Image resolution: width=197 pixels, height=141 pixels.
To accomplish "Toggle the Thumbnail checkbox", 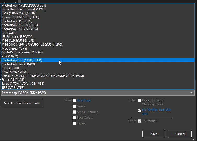I will [140, 121].
